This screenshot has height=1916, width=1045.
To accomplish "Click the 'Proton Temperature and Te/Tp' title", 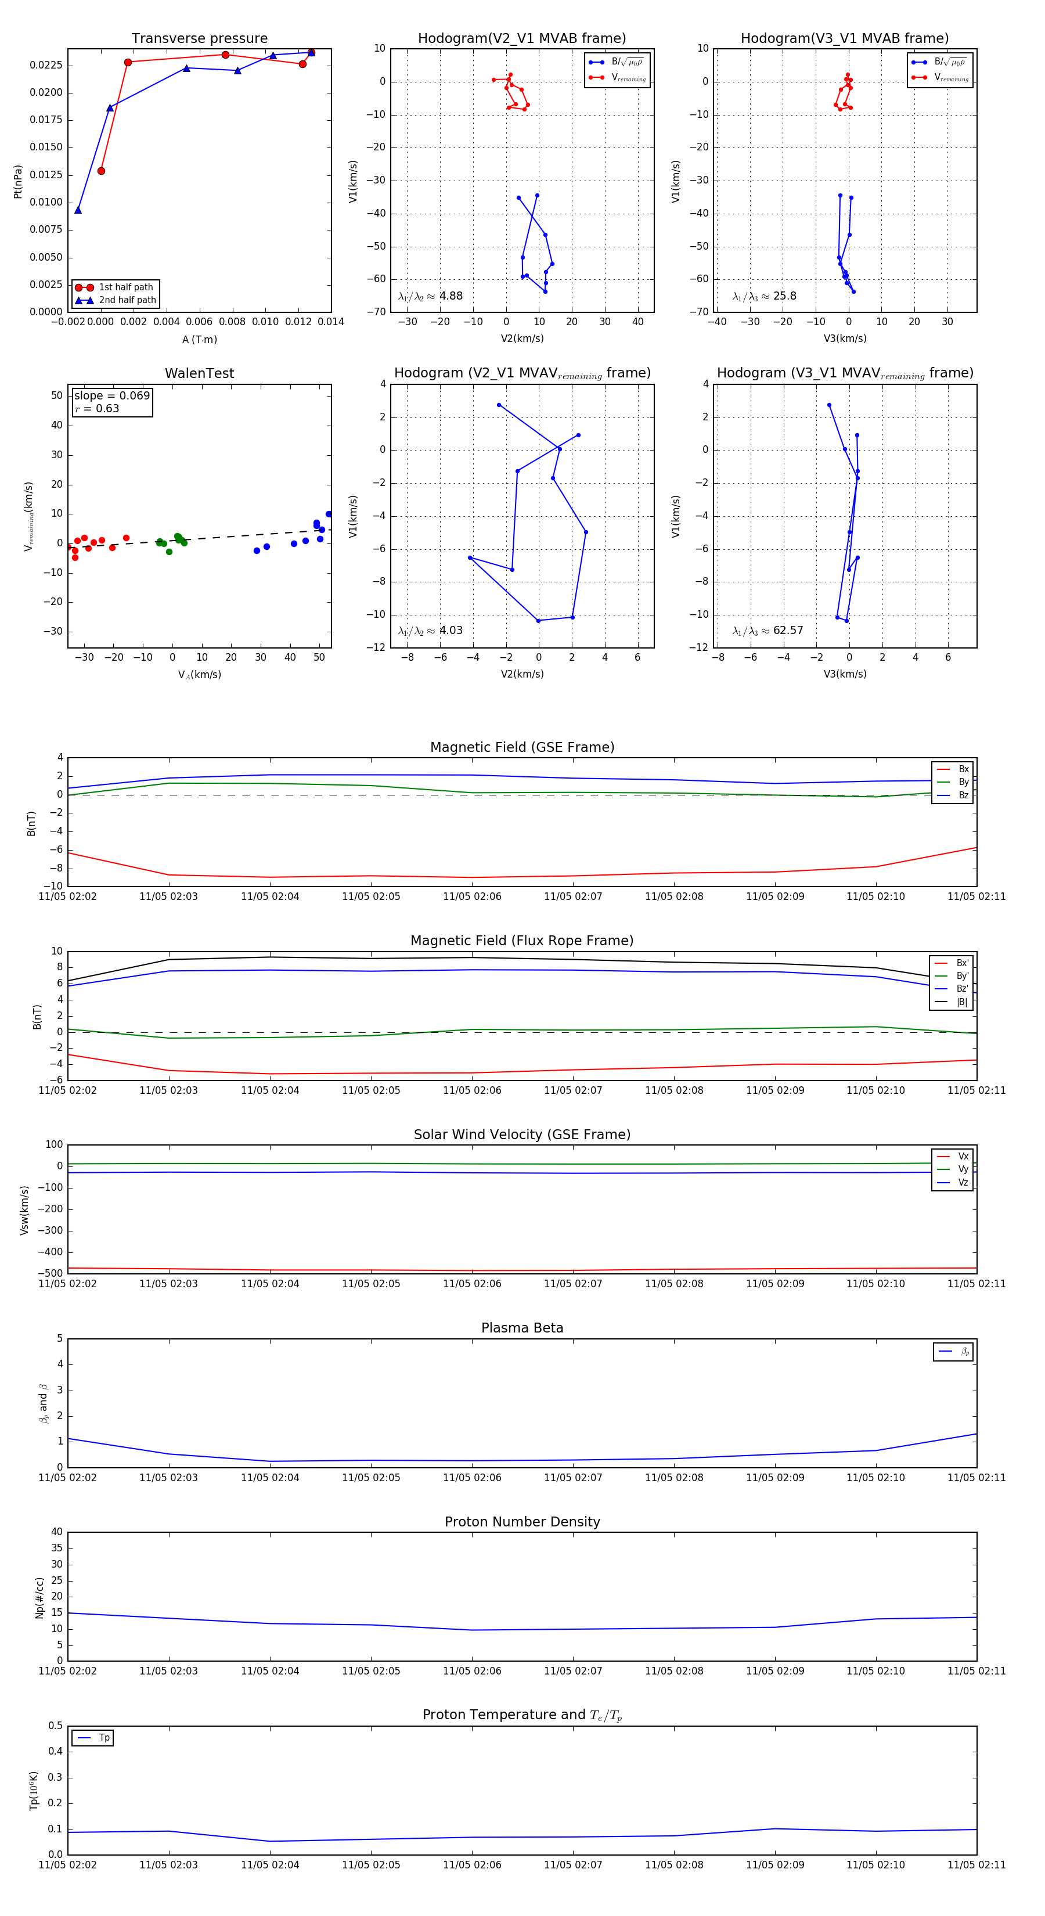I will [x=522, y=1715].
